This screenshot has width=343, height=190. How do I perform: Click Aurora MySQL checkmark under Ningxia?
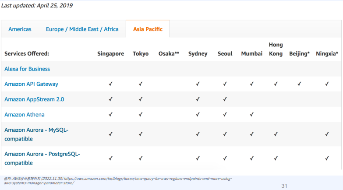(327, 134)
